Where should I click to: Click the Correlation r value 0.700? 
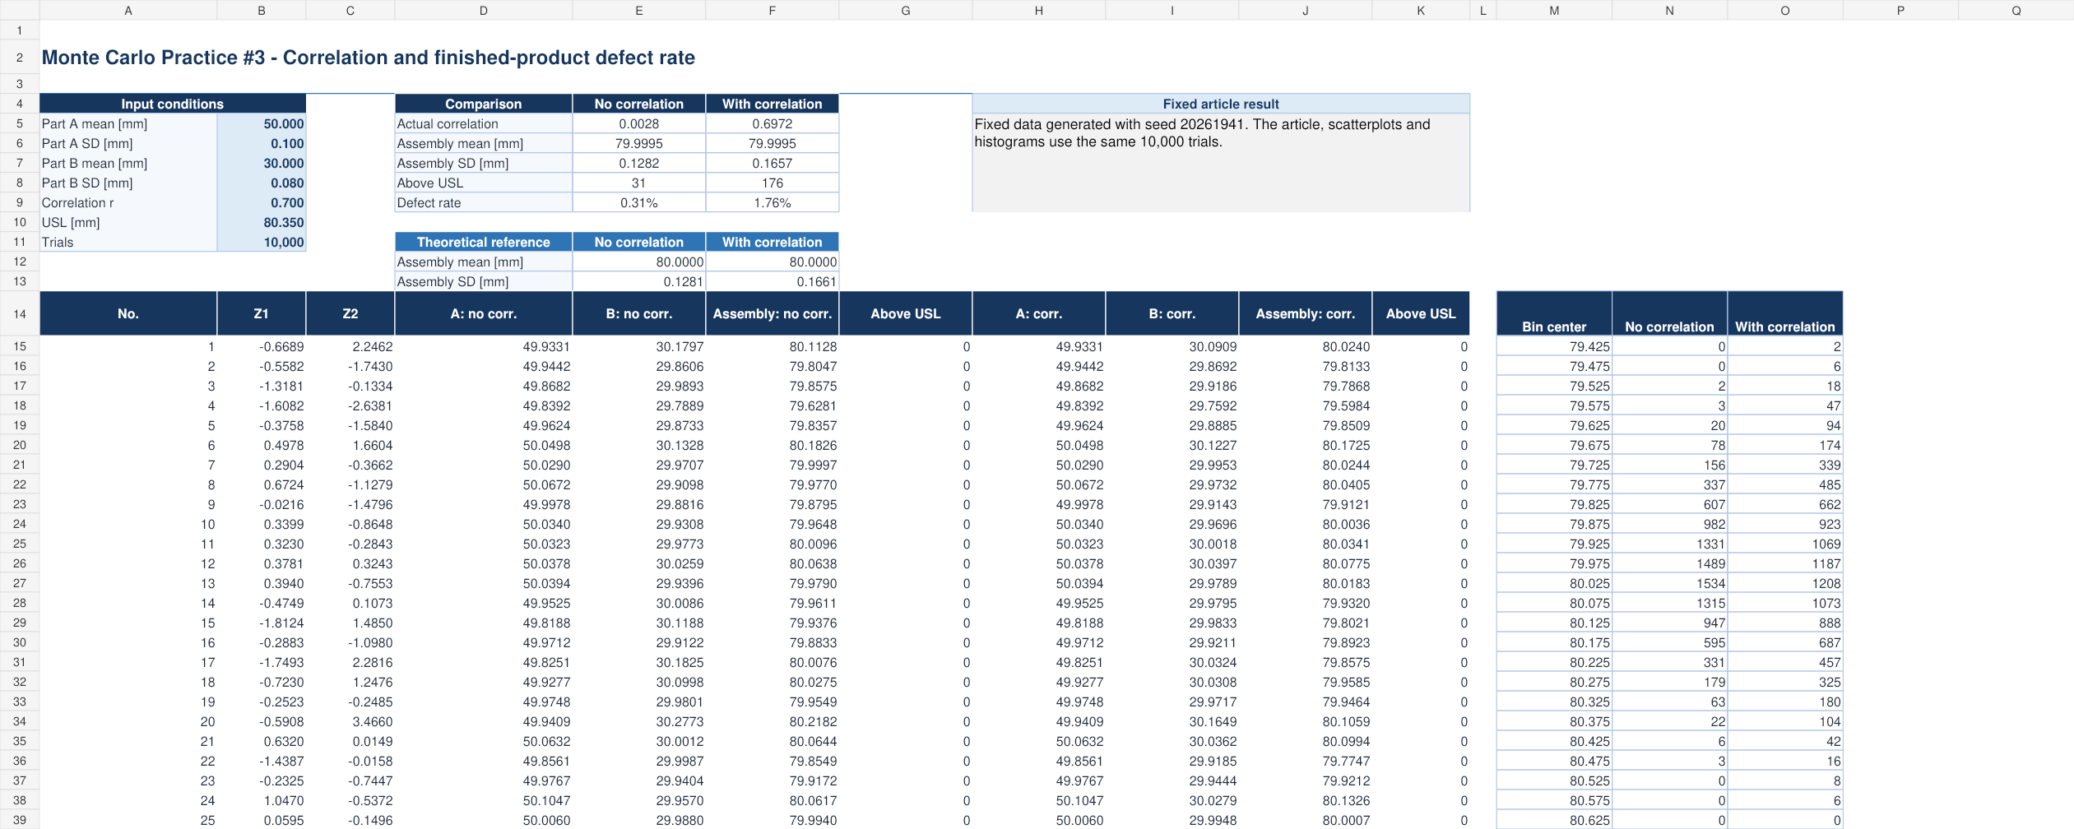coord(262,202)
